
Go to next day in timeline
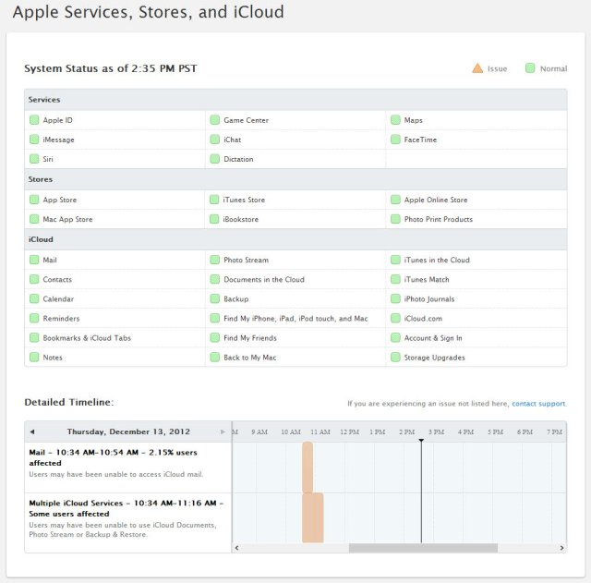pos(223,431)
